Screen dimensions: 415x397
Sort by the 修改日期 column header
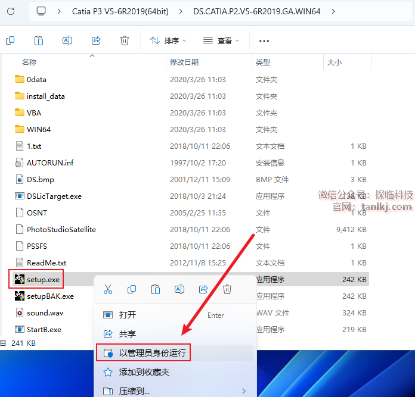(x=184, y=62)
